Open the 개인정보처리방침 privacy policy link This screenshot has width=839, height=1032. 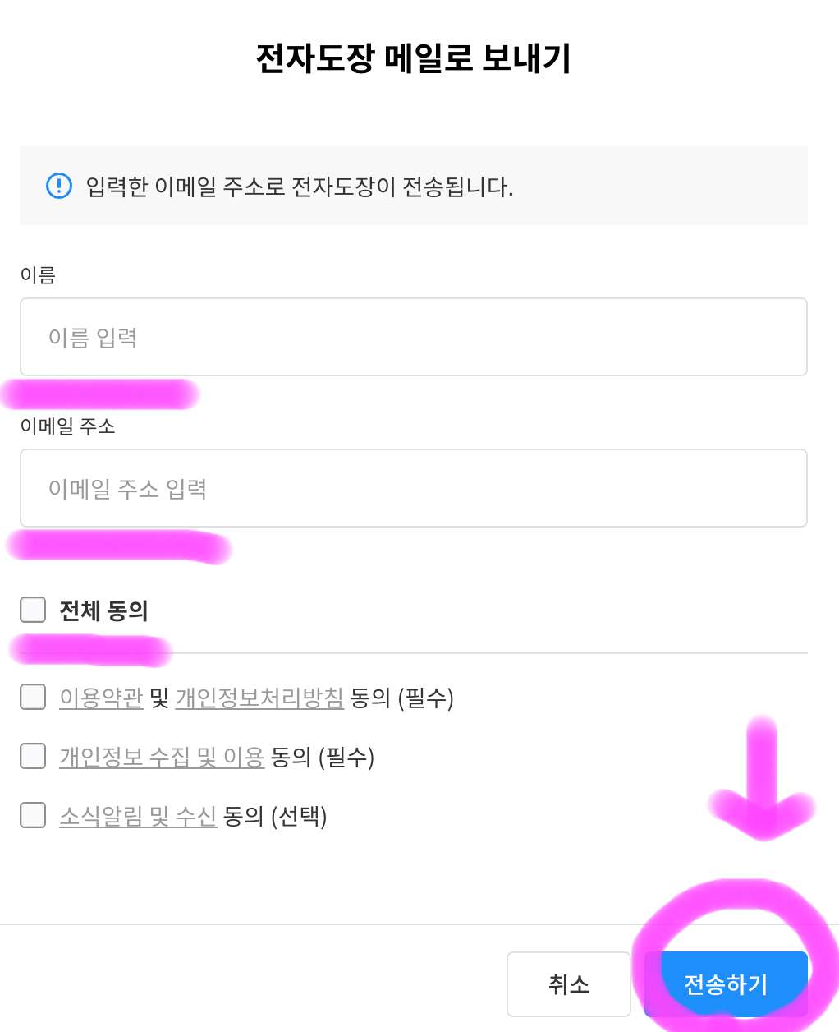pyautogui.click(x=259, y=698)
